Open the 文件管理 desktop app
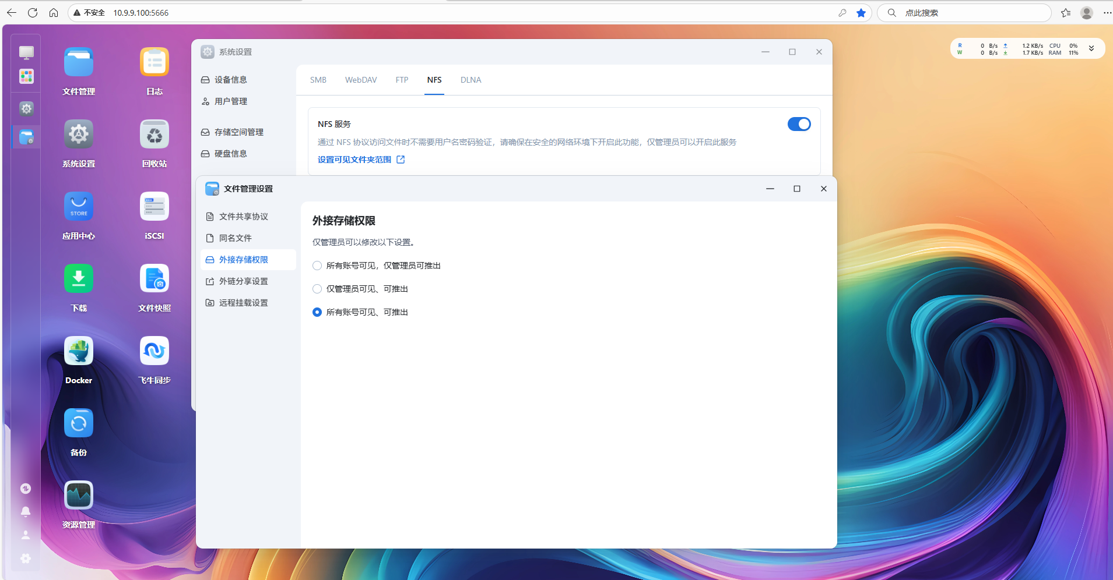The height and width of the screenshot is (580, 1113). 79,62
